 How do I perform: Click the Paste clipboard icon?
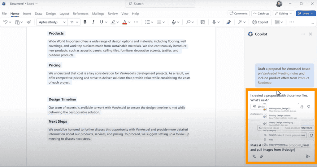pyautogui.click(x=17, y=22)
